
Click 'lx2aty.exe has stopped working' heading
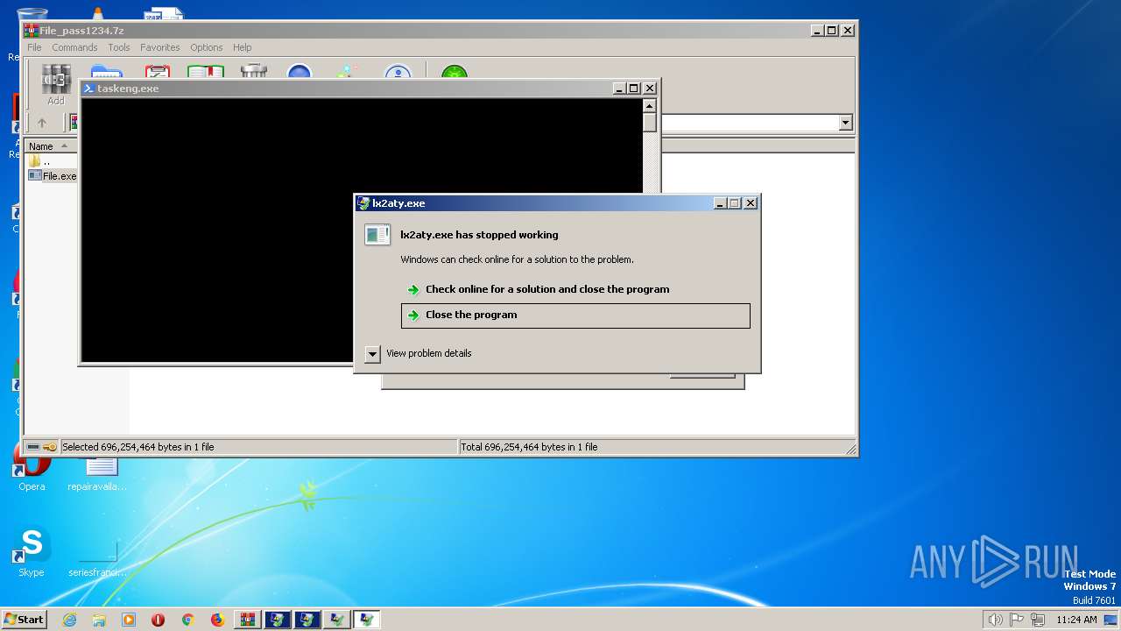click(x=479, y=235)
